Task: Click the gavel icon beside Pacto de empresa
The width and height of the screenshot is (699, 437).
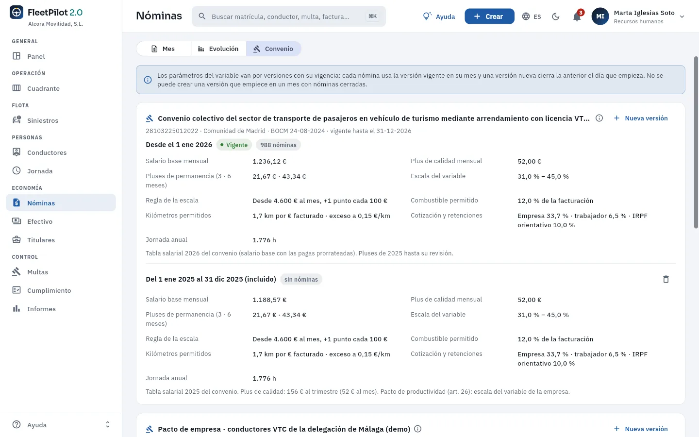Action: coord(150,429)
